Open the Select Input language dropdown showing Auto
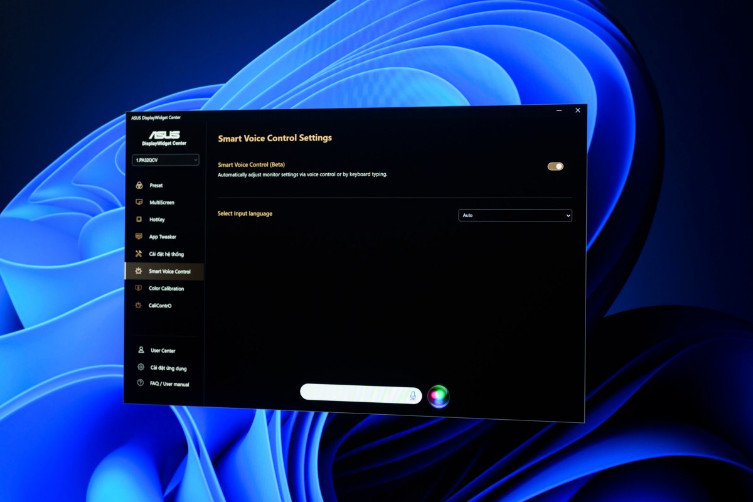This screenshot has height=502, width=753. point(515,215)
